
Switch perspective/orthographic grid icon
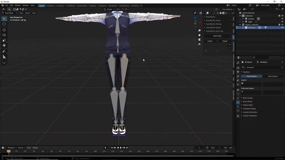199,44
